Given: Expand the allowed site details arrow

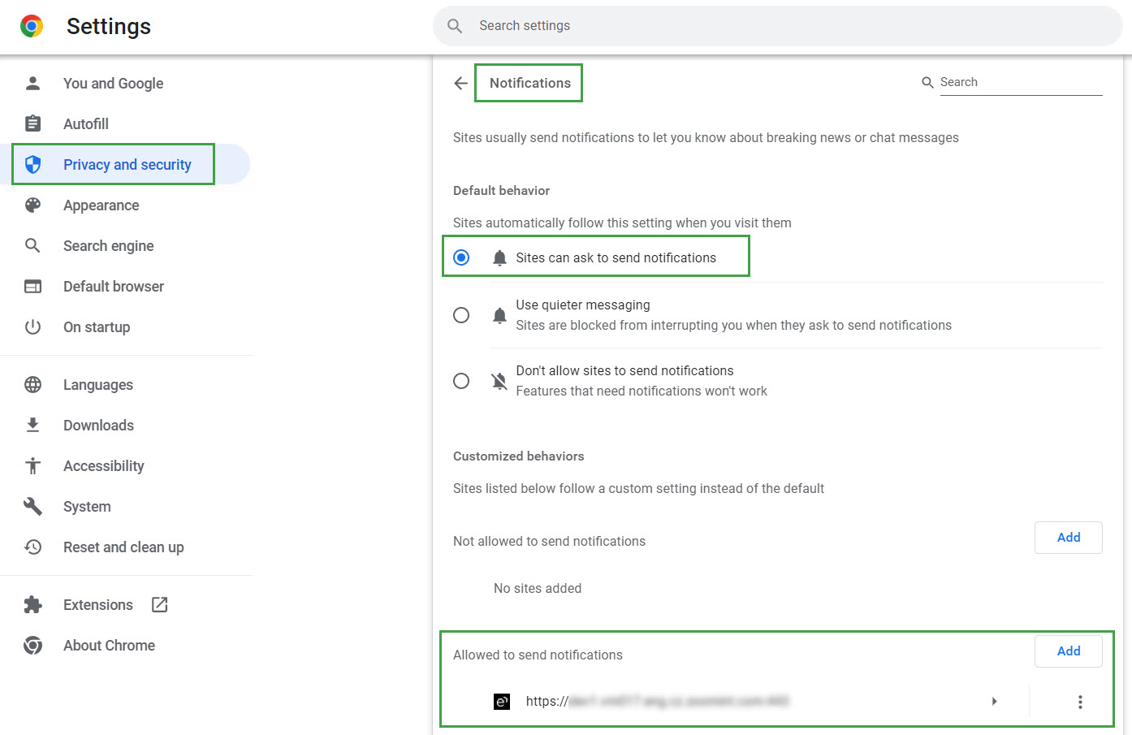Looking at the screenshot, I should (994, 702).
